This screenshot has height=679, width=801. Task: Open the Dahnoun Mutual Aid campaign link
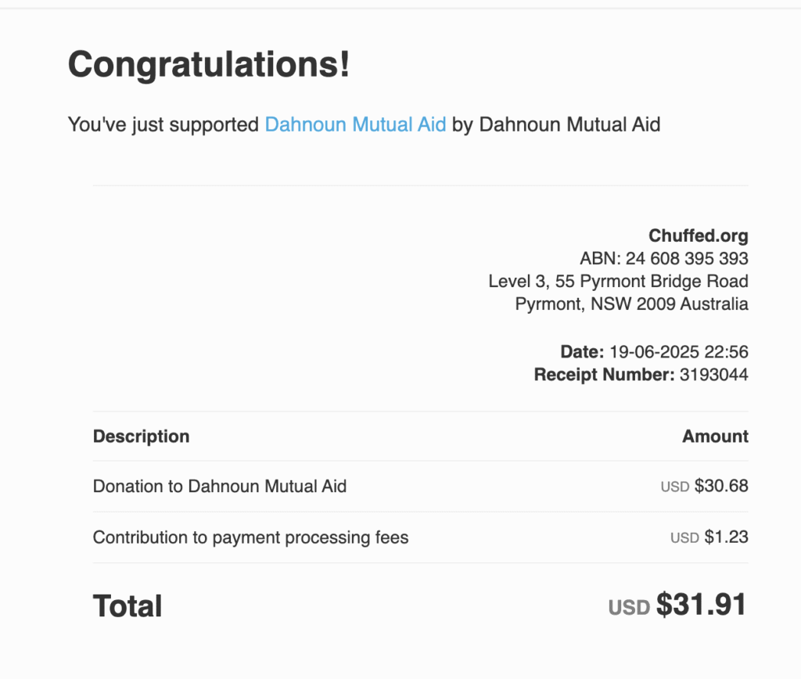coord(355,124)
